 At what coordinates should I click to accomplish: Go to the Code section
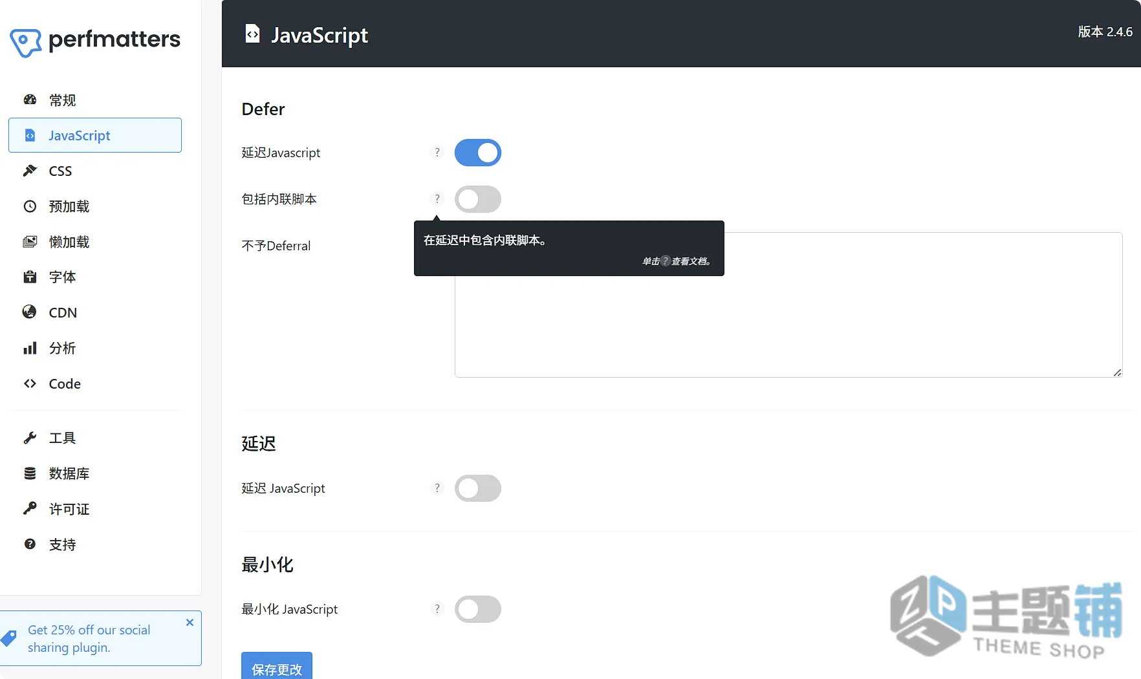coord(95,383)
